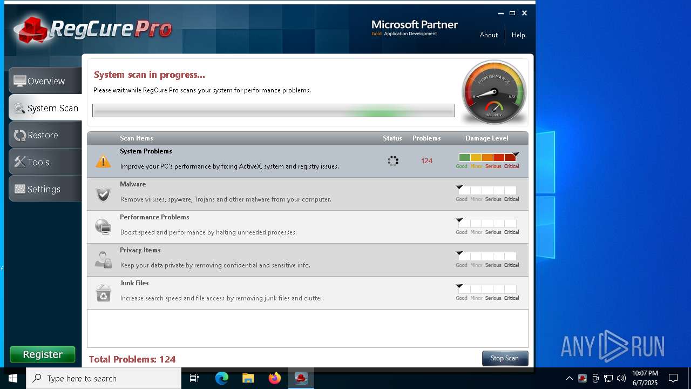
Task: Click the scanning spinner in Status column
Action: pyautogui.click(x=393, y=161)
